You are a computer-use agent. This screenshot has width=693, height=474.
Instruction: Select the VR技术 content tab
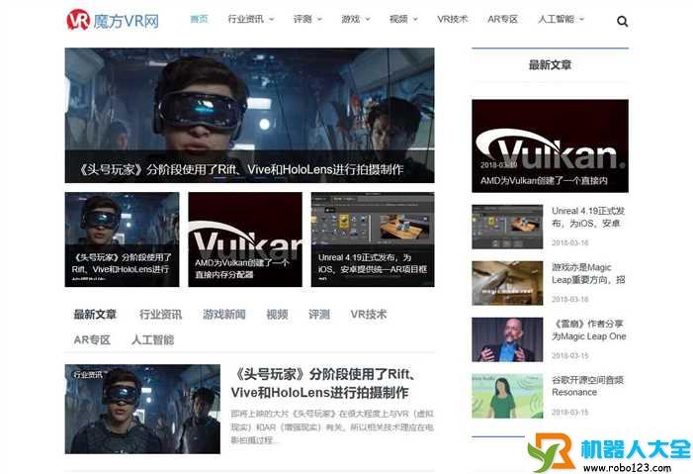tap(369, 315)
